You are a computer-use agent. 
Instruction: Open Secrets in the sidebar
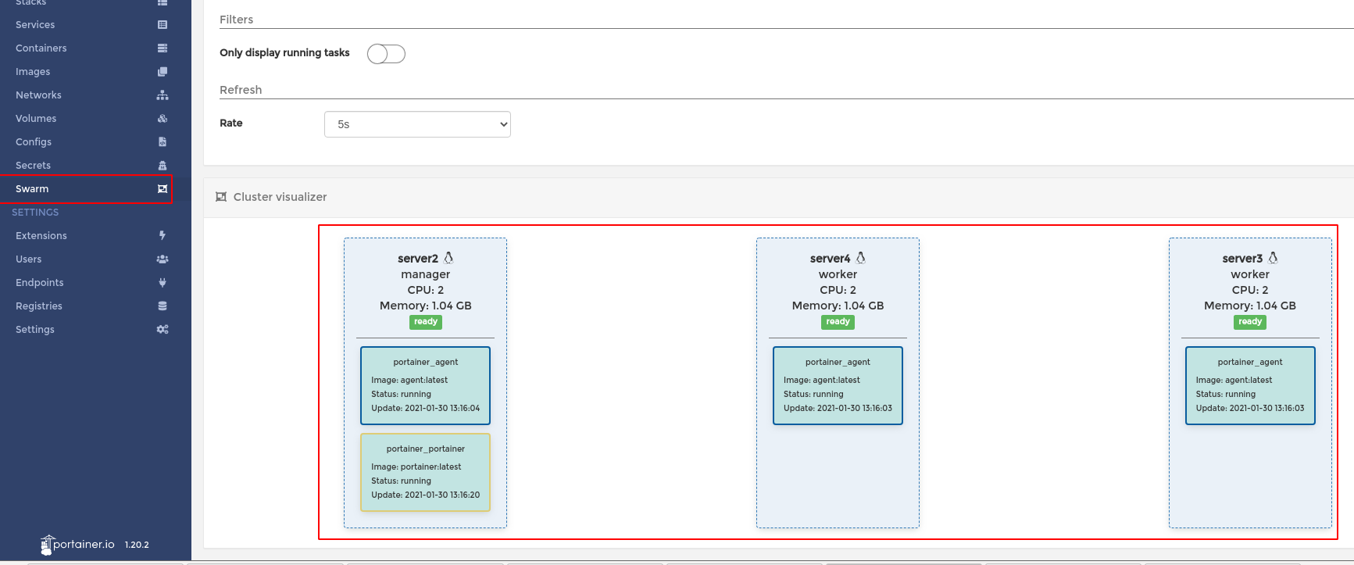[33, 166]
